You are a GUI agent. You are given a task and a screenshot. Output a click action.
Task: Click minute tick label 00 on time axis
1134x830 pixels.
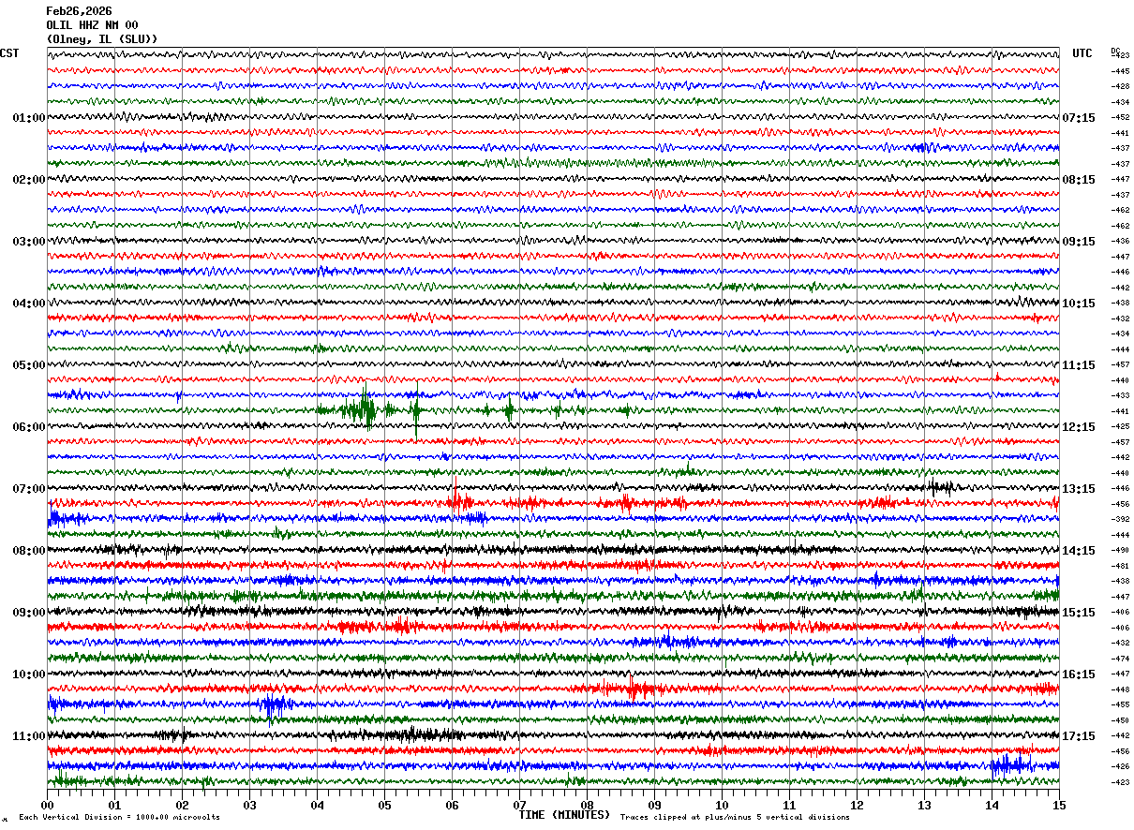pyautogui.click(x=47, y=805)
